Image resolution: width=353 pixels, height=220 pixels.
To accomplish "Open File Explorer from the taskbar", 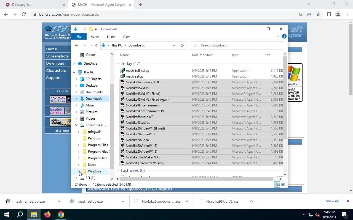I will [x=34, y=215].
